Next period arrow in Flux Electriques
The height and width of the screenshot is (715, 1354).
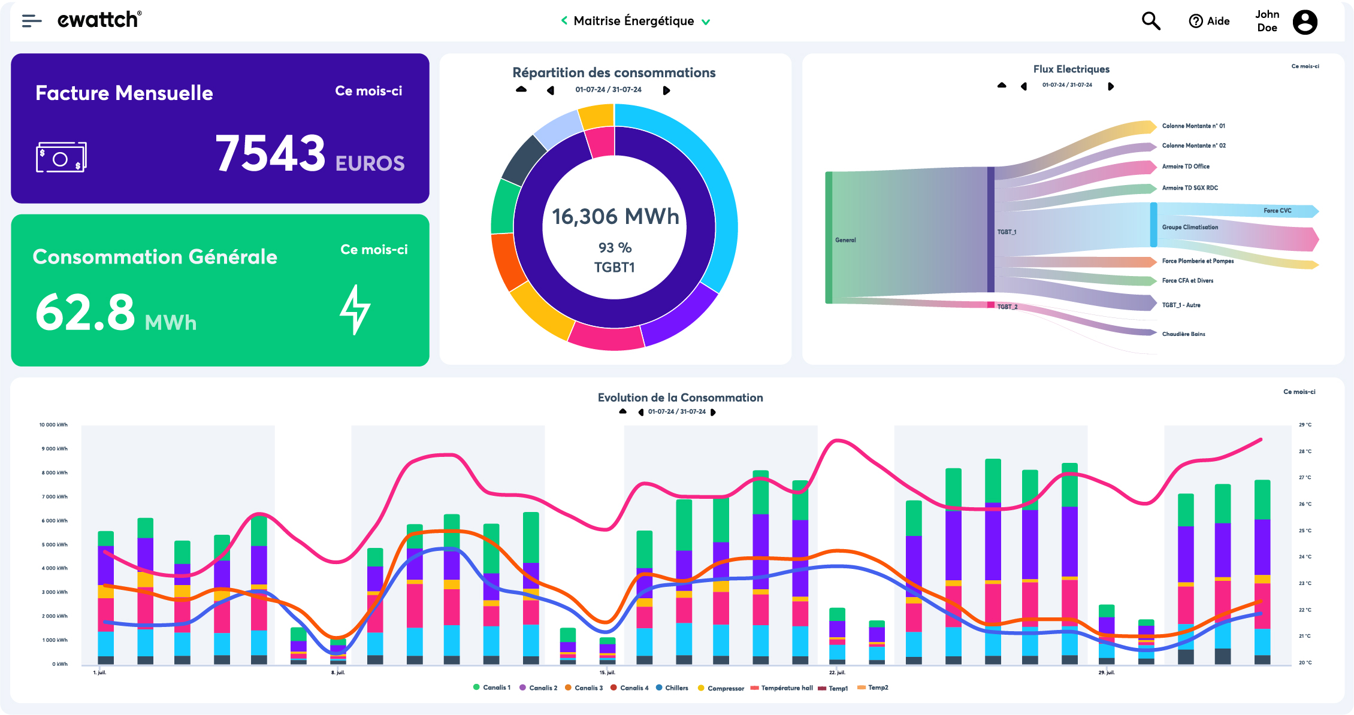tap(1110, 86)
